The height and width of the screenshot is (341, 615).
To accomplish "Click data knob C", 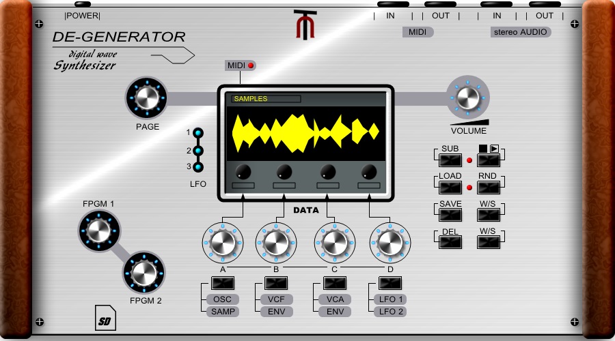I will pos(334,242).
